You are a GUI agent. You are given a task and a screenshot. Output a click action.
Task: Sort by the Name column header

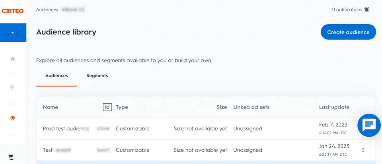[51, 107]
